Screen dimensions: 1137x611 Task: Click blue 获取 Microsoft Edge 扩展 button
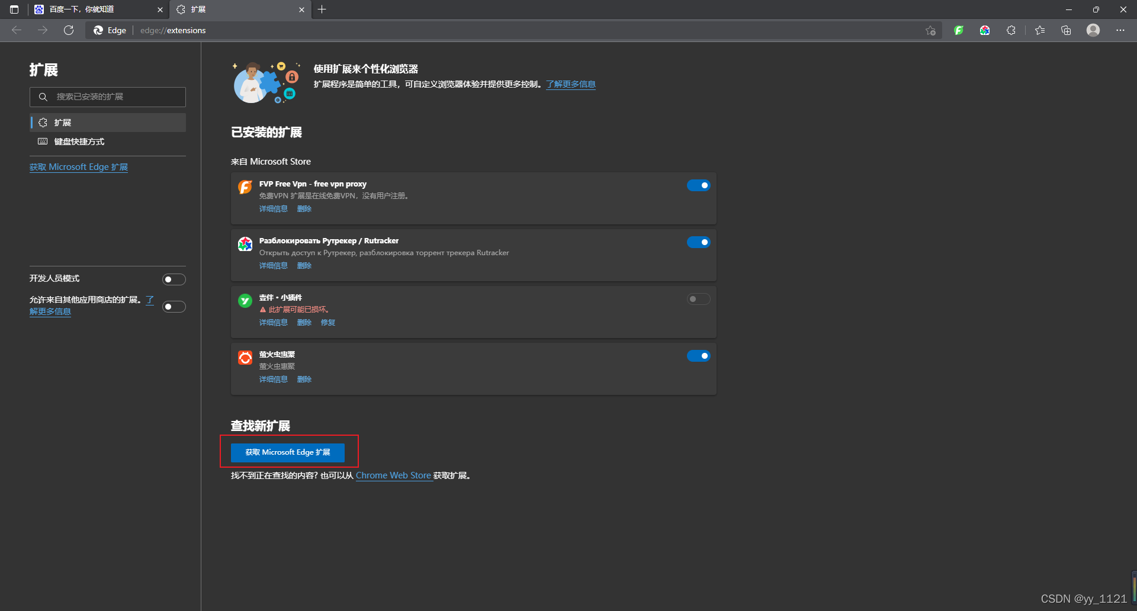click(x=288, y=452)
